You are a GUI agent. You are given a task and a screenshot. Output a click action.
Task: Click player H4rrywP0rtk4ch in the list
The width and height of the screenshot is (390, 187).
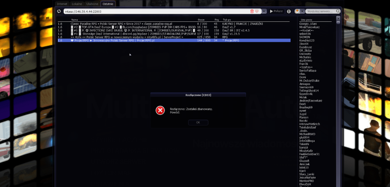309,124
